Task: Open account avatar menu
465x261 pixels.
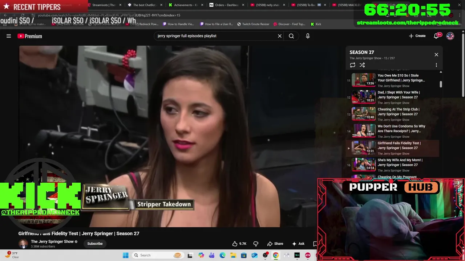Action: pyautogui.click(x=450, y=36)
